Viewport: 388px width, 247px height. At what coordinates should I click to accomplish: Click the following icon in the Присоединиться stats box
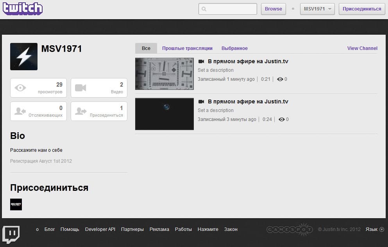point(80,111)
